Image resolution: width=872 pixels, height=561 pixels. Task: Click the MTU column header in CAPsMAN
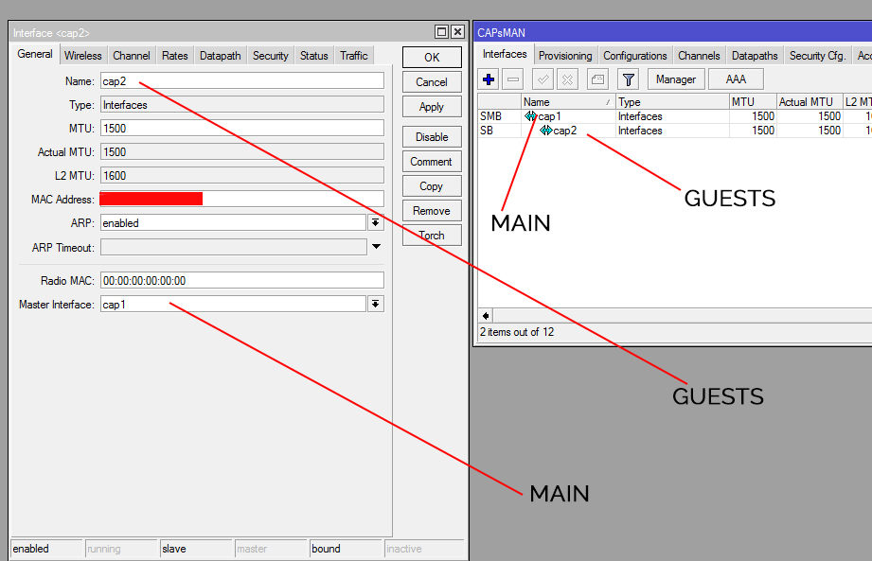[x=753, y=101]
